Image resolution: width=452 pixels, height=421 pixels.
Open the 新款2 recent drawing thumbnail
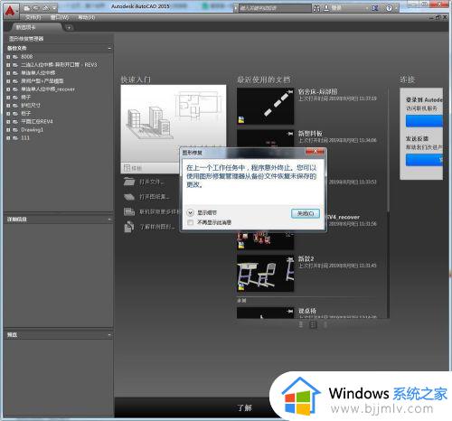[265, 273]
